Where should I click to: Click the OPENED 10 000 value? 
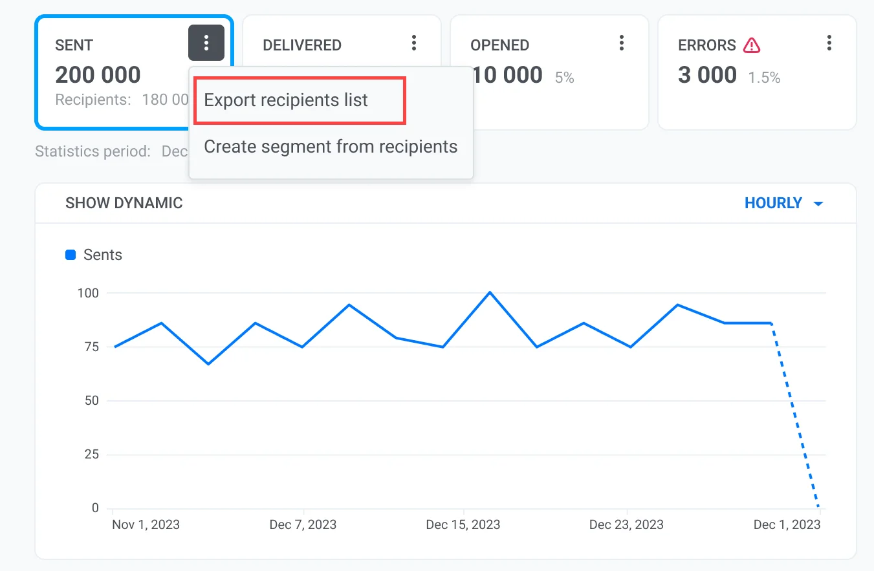coord(508,75)
